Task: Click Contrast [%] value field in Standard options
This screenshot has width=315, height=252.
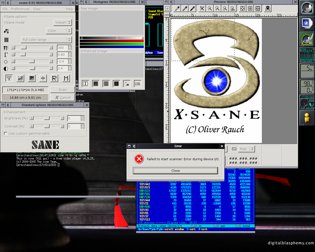Action: tap(74, 126)
